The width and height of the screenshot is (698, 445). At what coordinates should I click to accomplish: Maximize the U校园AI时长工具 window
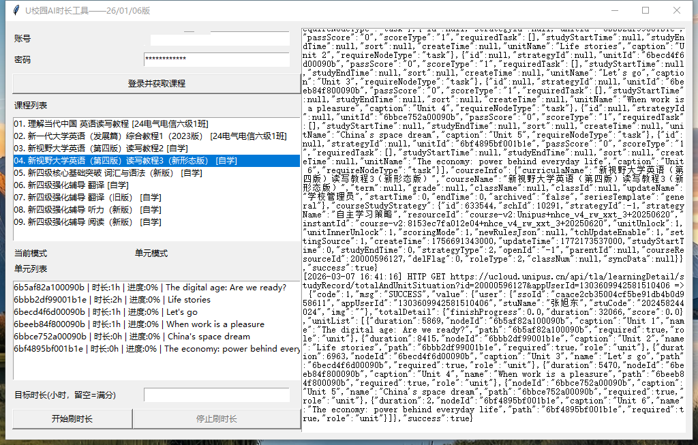(x=646, y=10)
